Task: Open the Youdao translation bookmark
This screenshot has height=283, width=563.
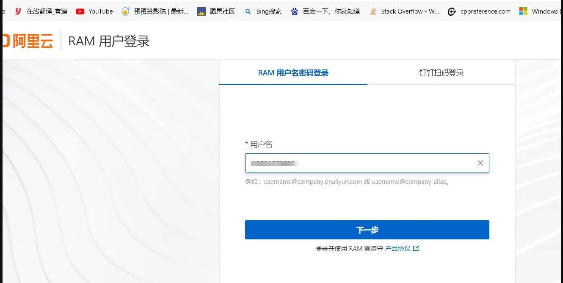Action: [x=41, y=11]
